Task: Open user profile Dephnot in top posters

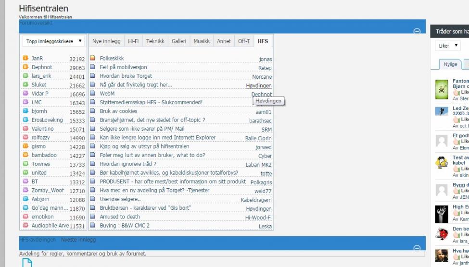Action: pos(41,67)
